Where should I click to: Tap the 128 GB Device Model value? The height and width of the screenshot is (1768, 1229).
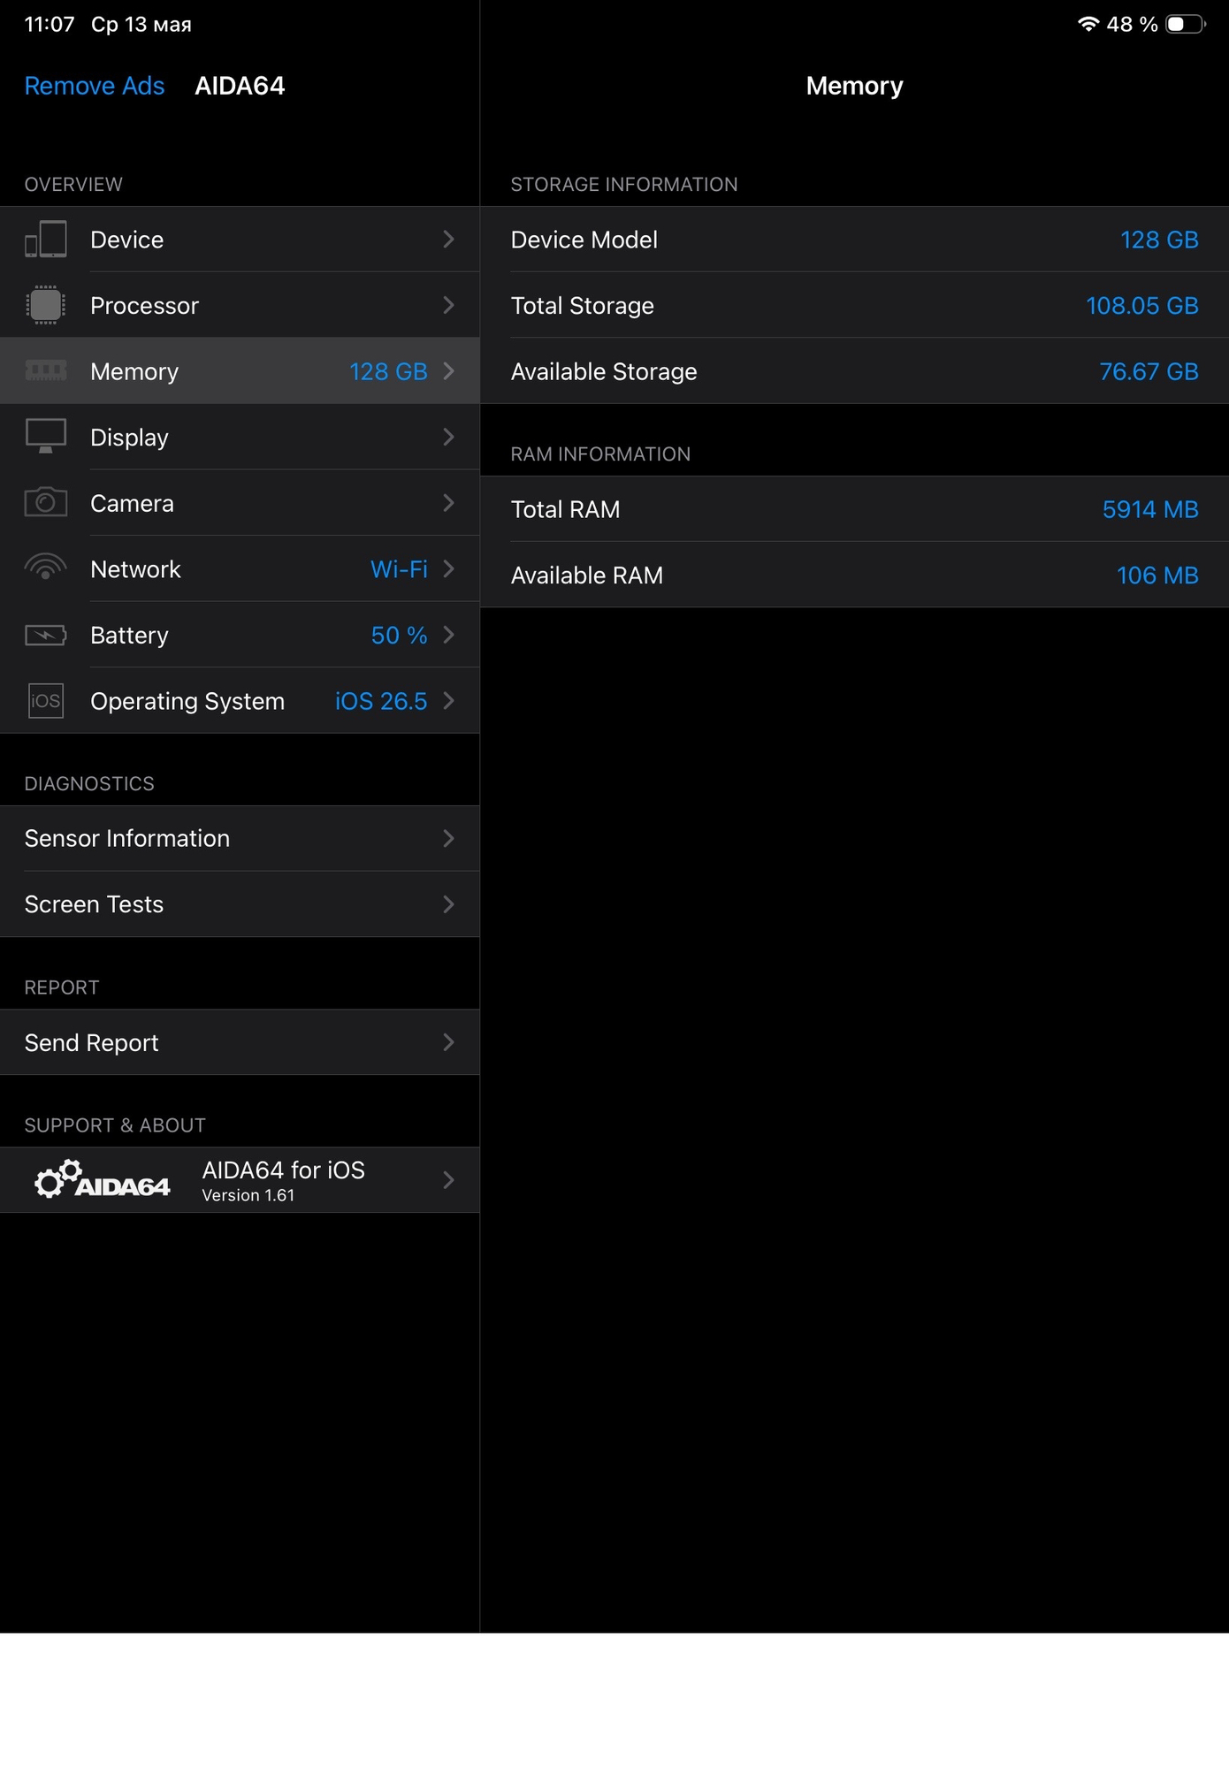click(1159, 240)
